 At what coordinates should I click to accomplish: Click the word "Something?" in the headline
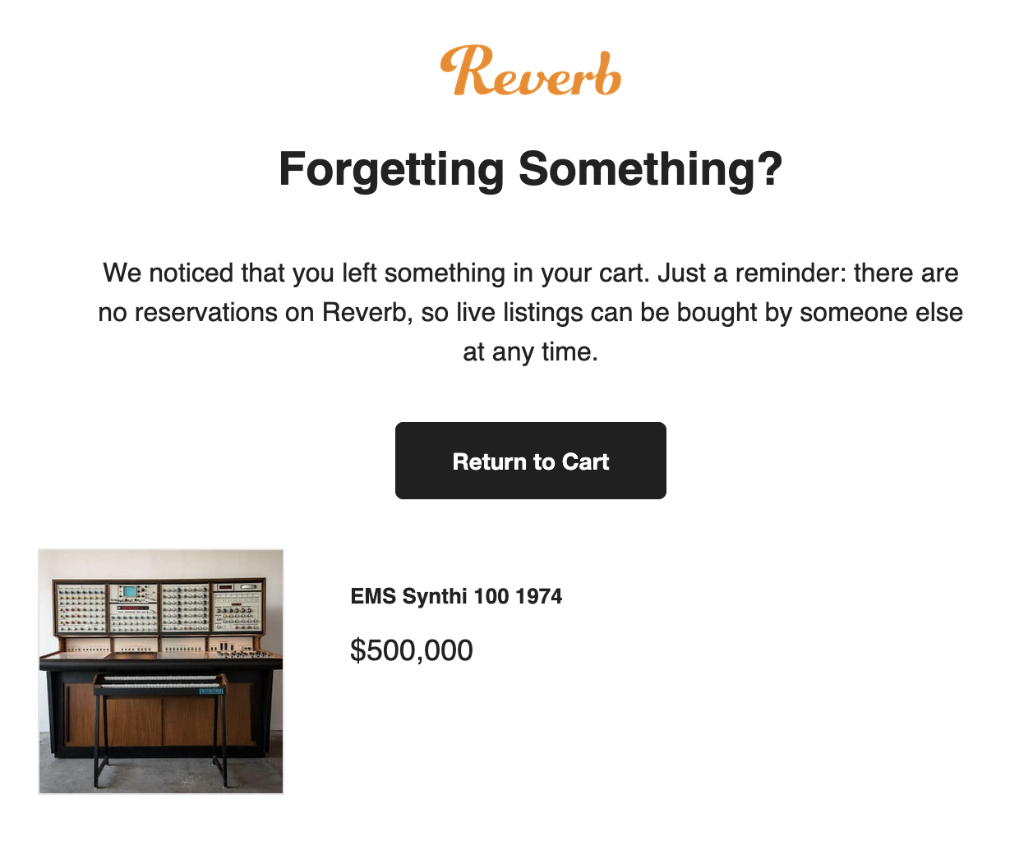(649, 169)
